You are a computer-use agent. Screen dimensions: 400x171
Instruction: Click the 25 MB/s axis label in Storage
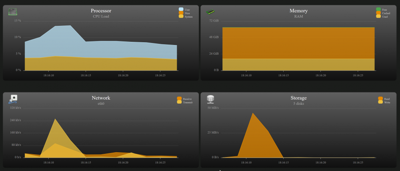pyautogui.click(x=213, y=133)
